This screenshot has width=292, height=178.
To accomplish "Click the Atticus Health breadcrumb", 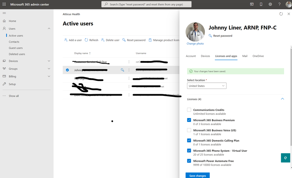I will click(71, 14).
